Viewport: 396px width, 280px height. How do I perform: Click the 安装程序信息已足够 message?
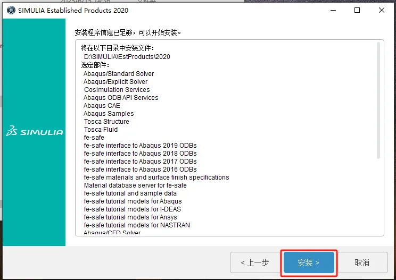128,32
